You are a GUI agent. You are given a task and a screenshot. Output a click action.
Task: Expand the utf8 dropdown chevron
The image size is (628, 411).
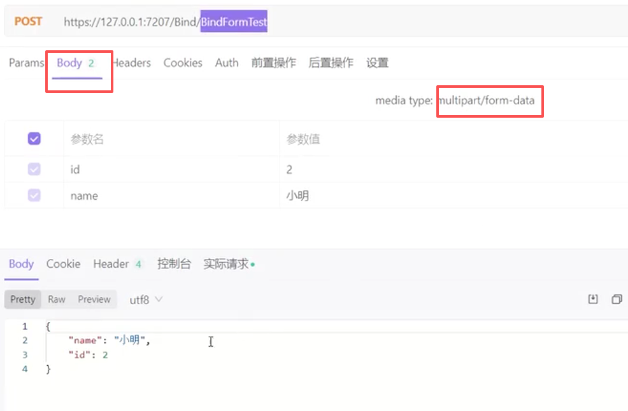coord(158,299)
